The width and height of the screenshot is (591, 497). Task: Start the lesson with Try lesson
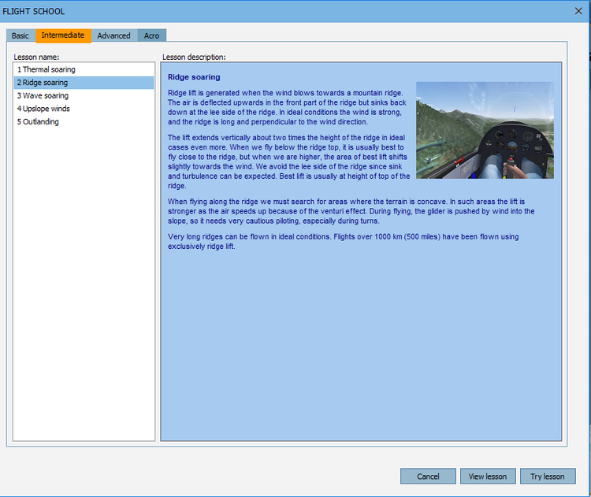pos(548,477)
